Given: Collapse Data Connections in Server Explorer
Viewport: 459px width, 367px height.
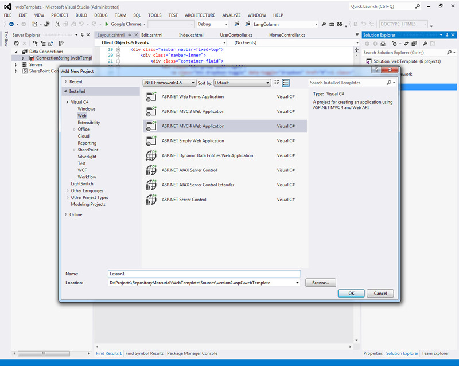Looking at the screenshot, I should point(16,52).
